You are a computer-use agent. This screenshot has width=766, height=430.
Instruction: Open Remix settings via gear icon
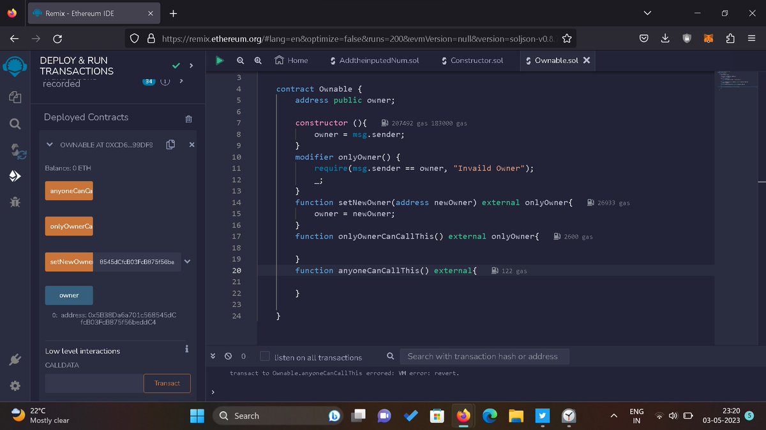point(15,385)
